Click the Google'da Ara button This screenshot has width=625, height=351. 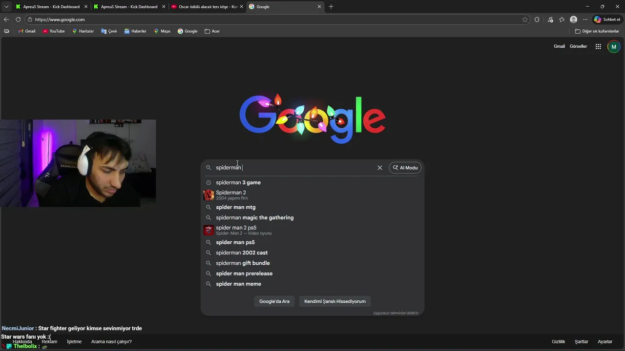[x=274, y=301]
